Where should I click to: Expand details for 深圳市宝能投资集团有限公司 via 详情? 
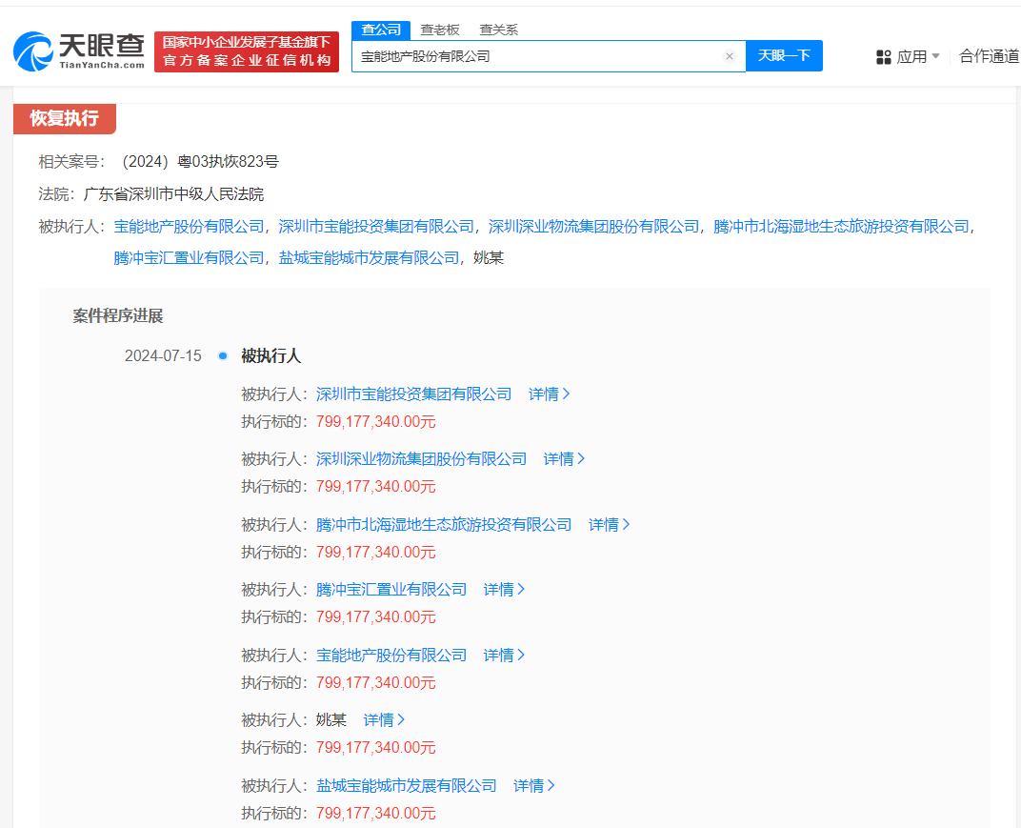(x=548, y=394)
